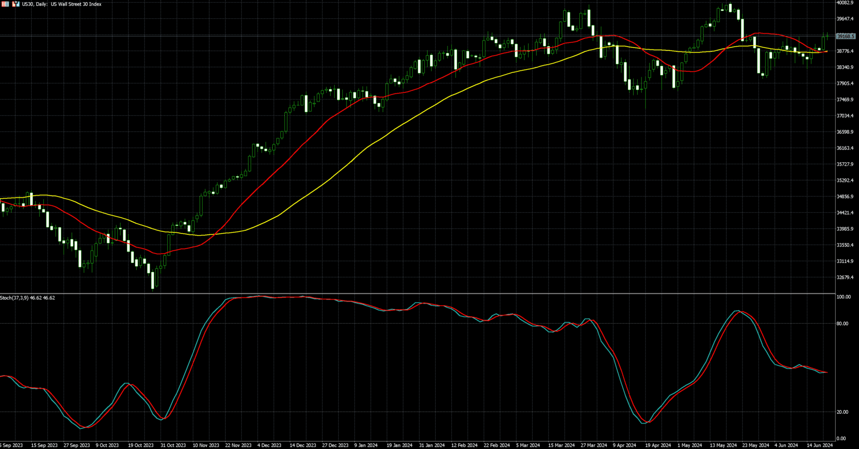Click the stochastic 20.00 level label
This screenshot has width=859, height=449.
[842, 412]
